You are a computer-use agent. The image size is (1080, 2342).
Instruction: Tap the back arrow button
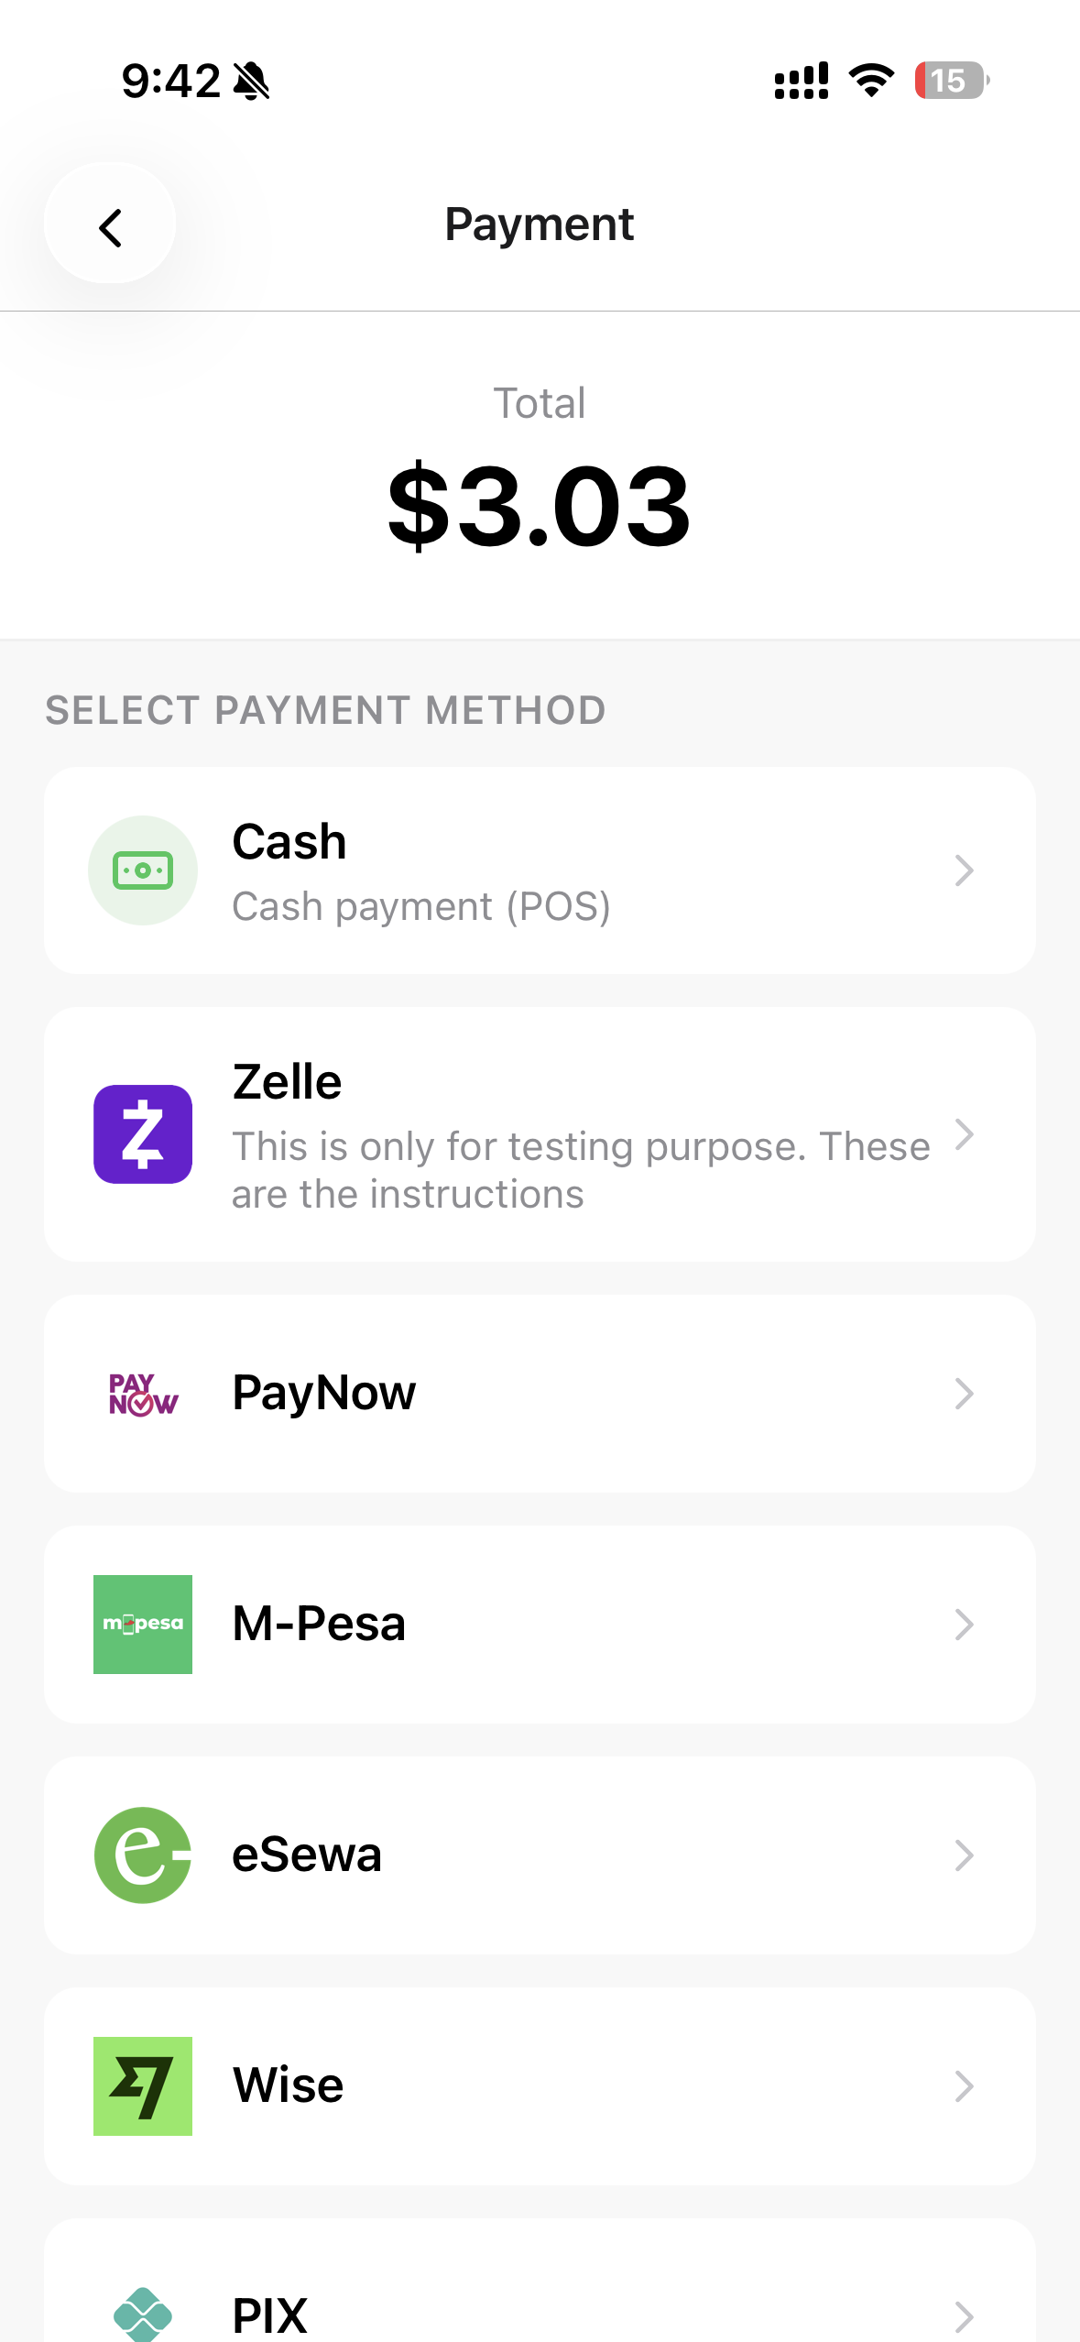tap(110, 225)
